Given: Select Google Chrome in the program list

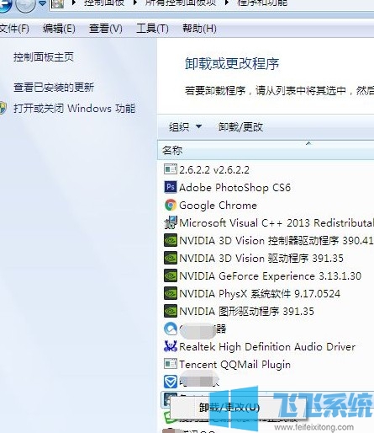Looking at the screenshot, I should click(x=218, y=206).
